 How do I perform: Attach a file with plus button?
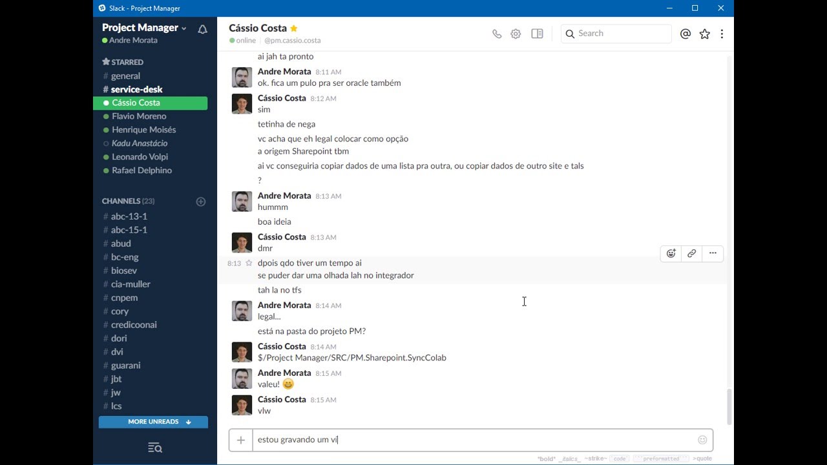tap(240, 440)
